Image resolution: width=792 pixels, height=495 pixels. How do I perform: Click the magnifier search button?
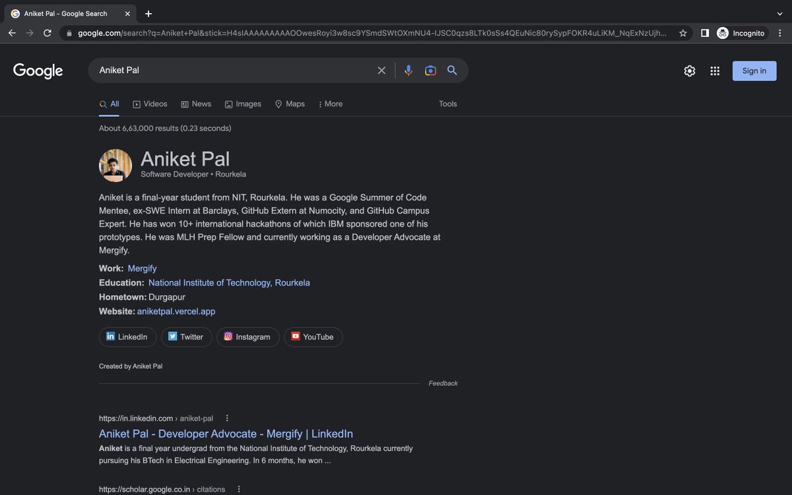pyautogui.click(x=452, y=71)
